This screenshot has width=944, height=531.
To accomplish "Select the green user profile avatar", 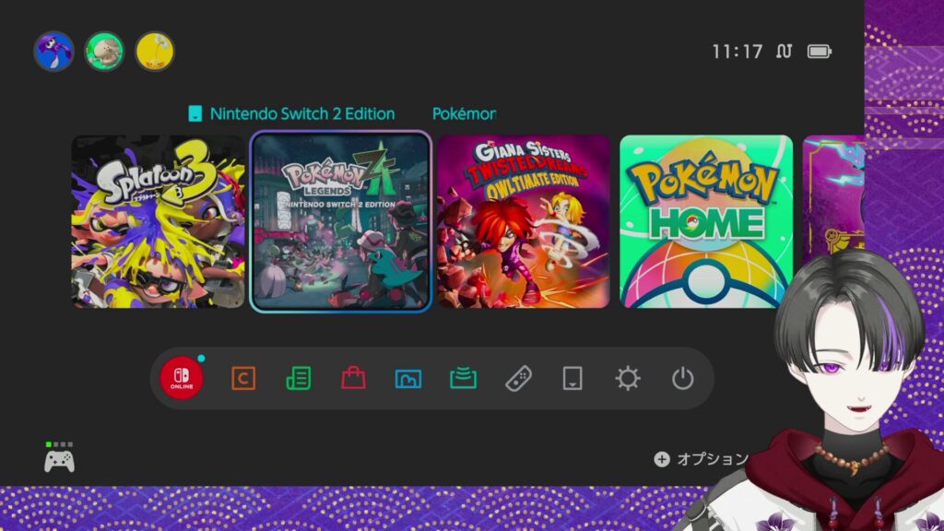I will pyautogui.click(x=104, y=52).
